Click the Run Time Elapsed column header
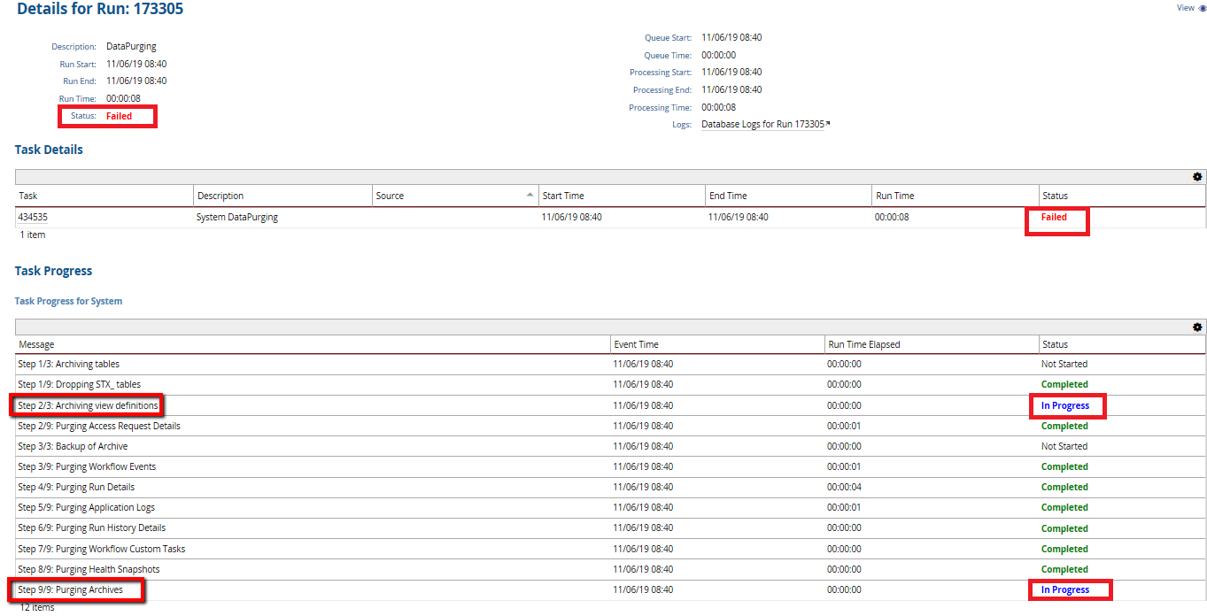1207x616 pixels. (863, 344)
